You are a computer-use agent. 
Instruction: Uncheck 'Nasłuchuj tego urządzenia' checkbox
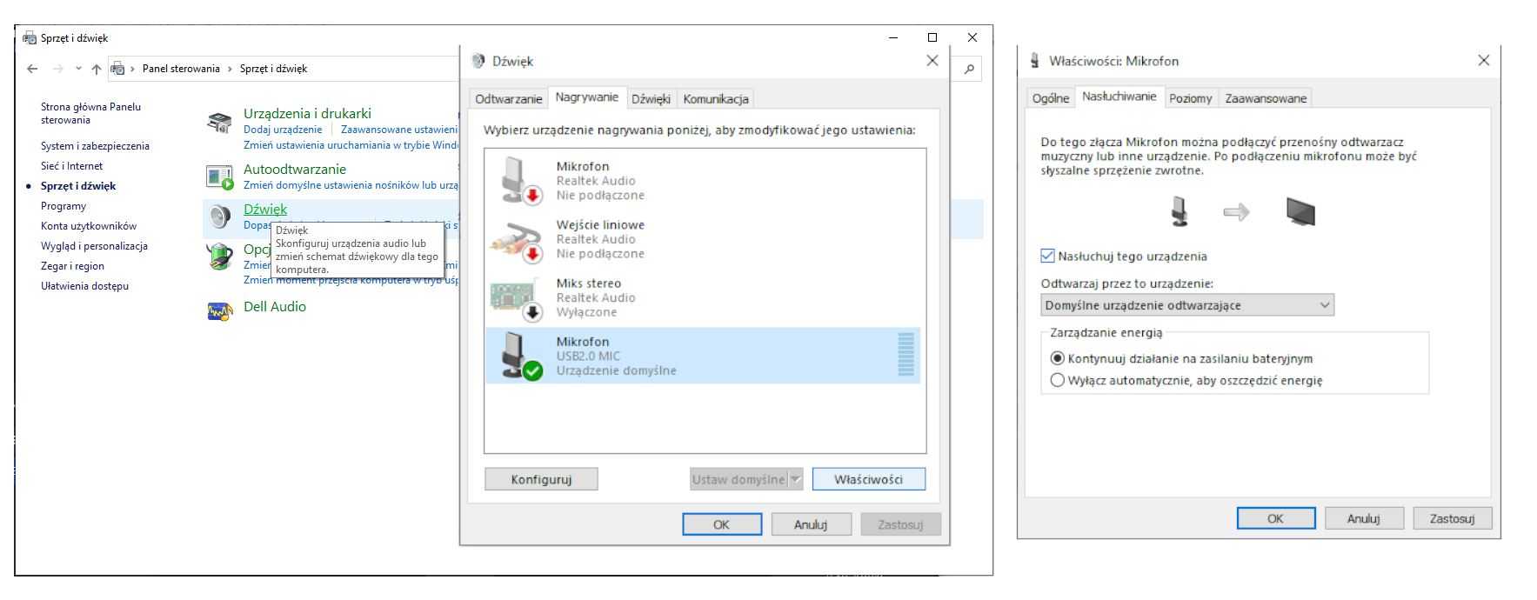[1048, 256]
